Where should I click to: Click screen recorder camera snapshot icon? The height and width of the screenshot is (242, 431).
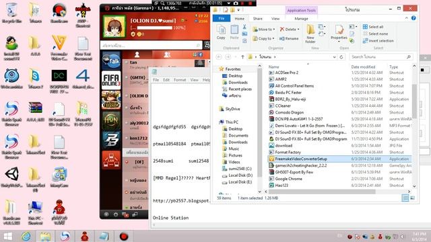coord(236,3)
